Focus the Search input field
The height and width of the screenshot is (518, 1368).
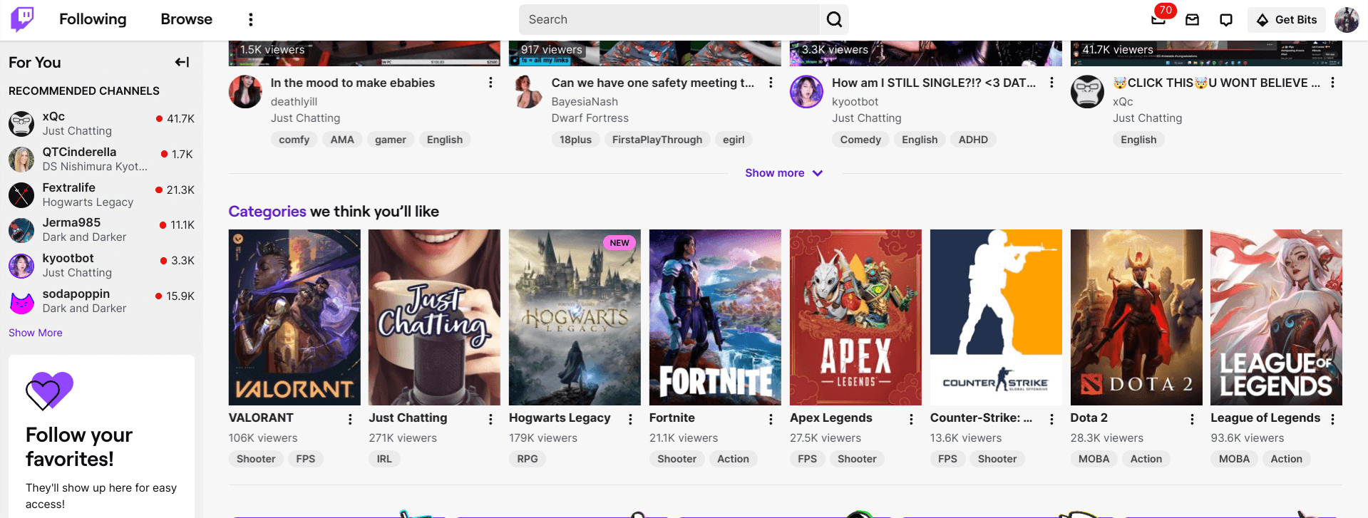[x=669, y=19]
